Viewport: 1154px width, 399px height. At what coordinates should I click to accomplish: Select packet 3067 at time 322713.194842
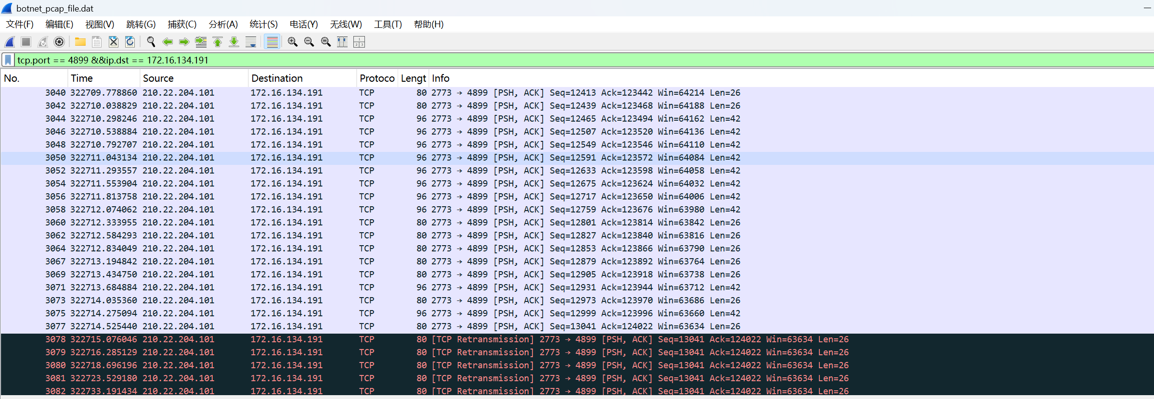pyautogui.click(x=577, y=262)
